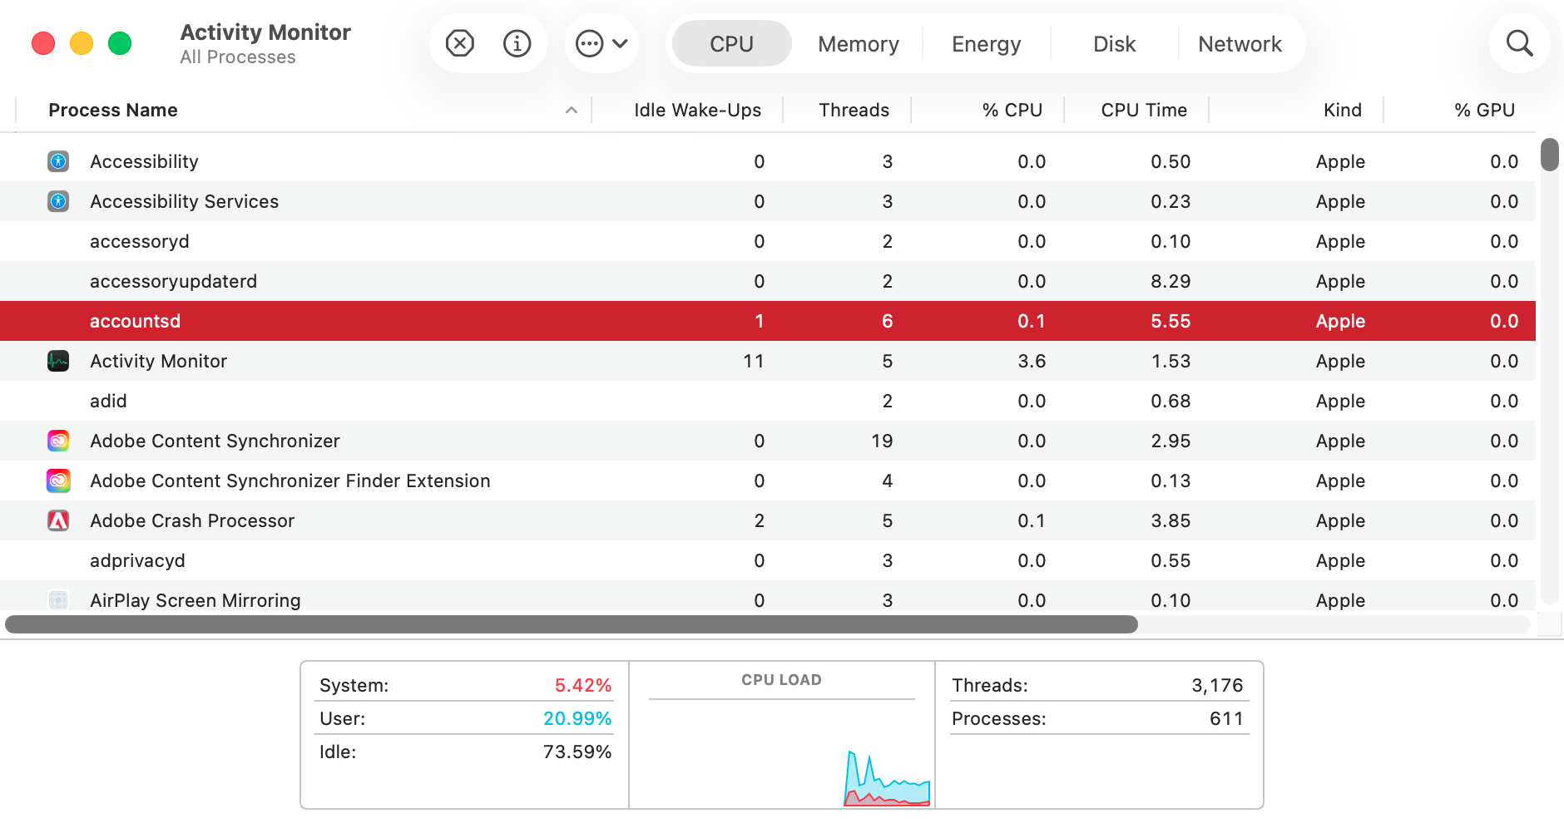This screenshot has height=833, width=1564.
Task: Click CPU Time 3.85 of Adobe Crash Processor
Action: coord(1171,520)
